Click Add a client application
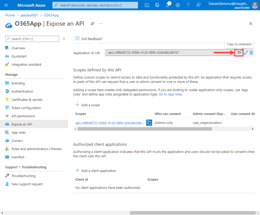The height and width of the screenshot is (215, 260). (99, 171)
